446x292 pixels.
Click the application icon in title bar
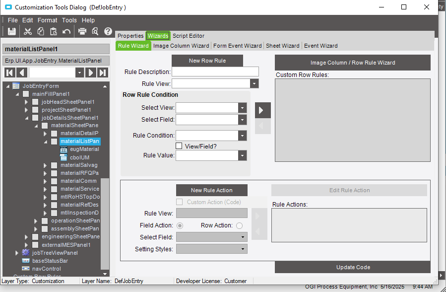coord(8,7)
